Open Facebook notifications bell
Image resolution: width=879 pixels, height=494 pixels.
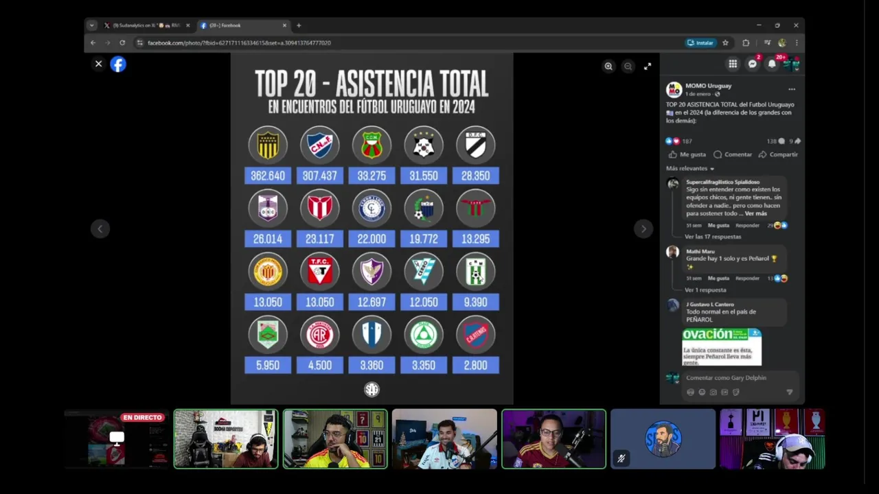coord(772,64)
